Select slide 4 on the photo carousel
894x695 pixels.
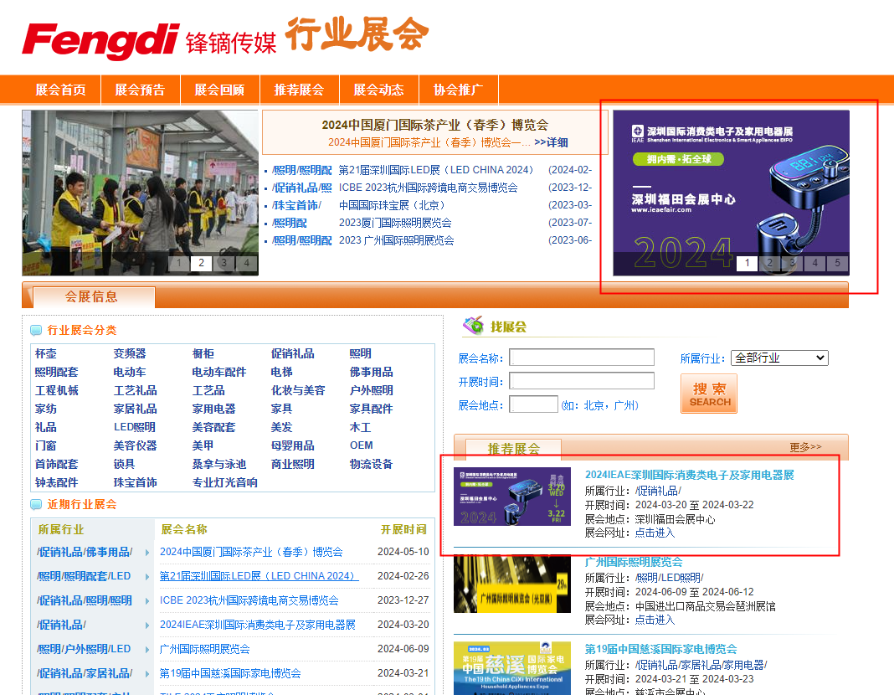pyautogui.click(x=246, y=263)
